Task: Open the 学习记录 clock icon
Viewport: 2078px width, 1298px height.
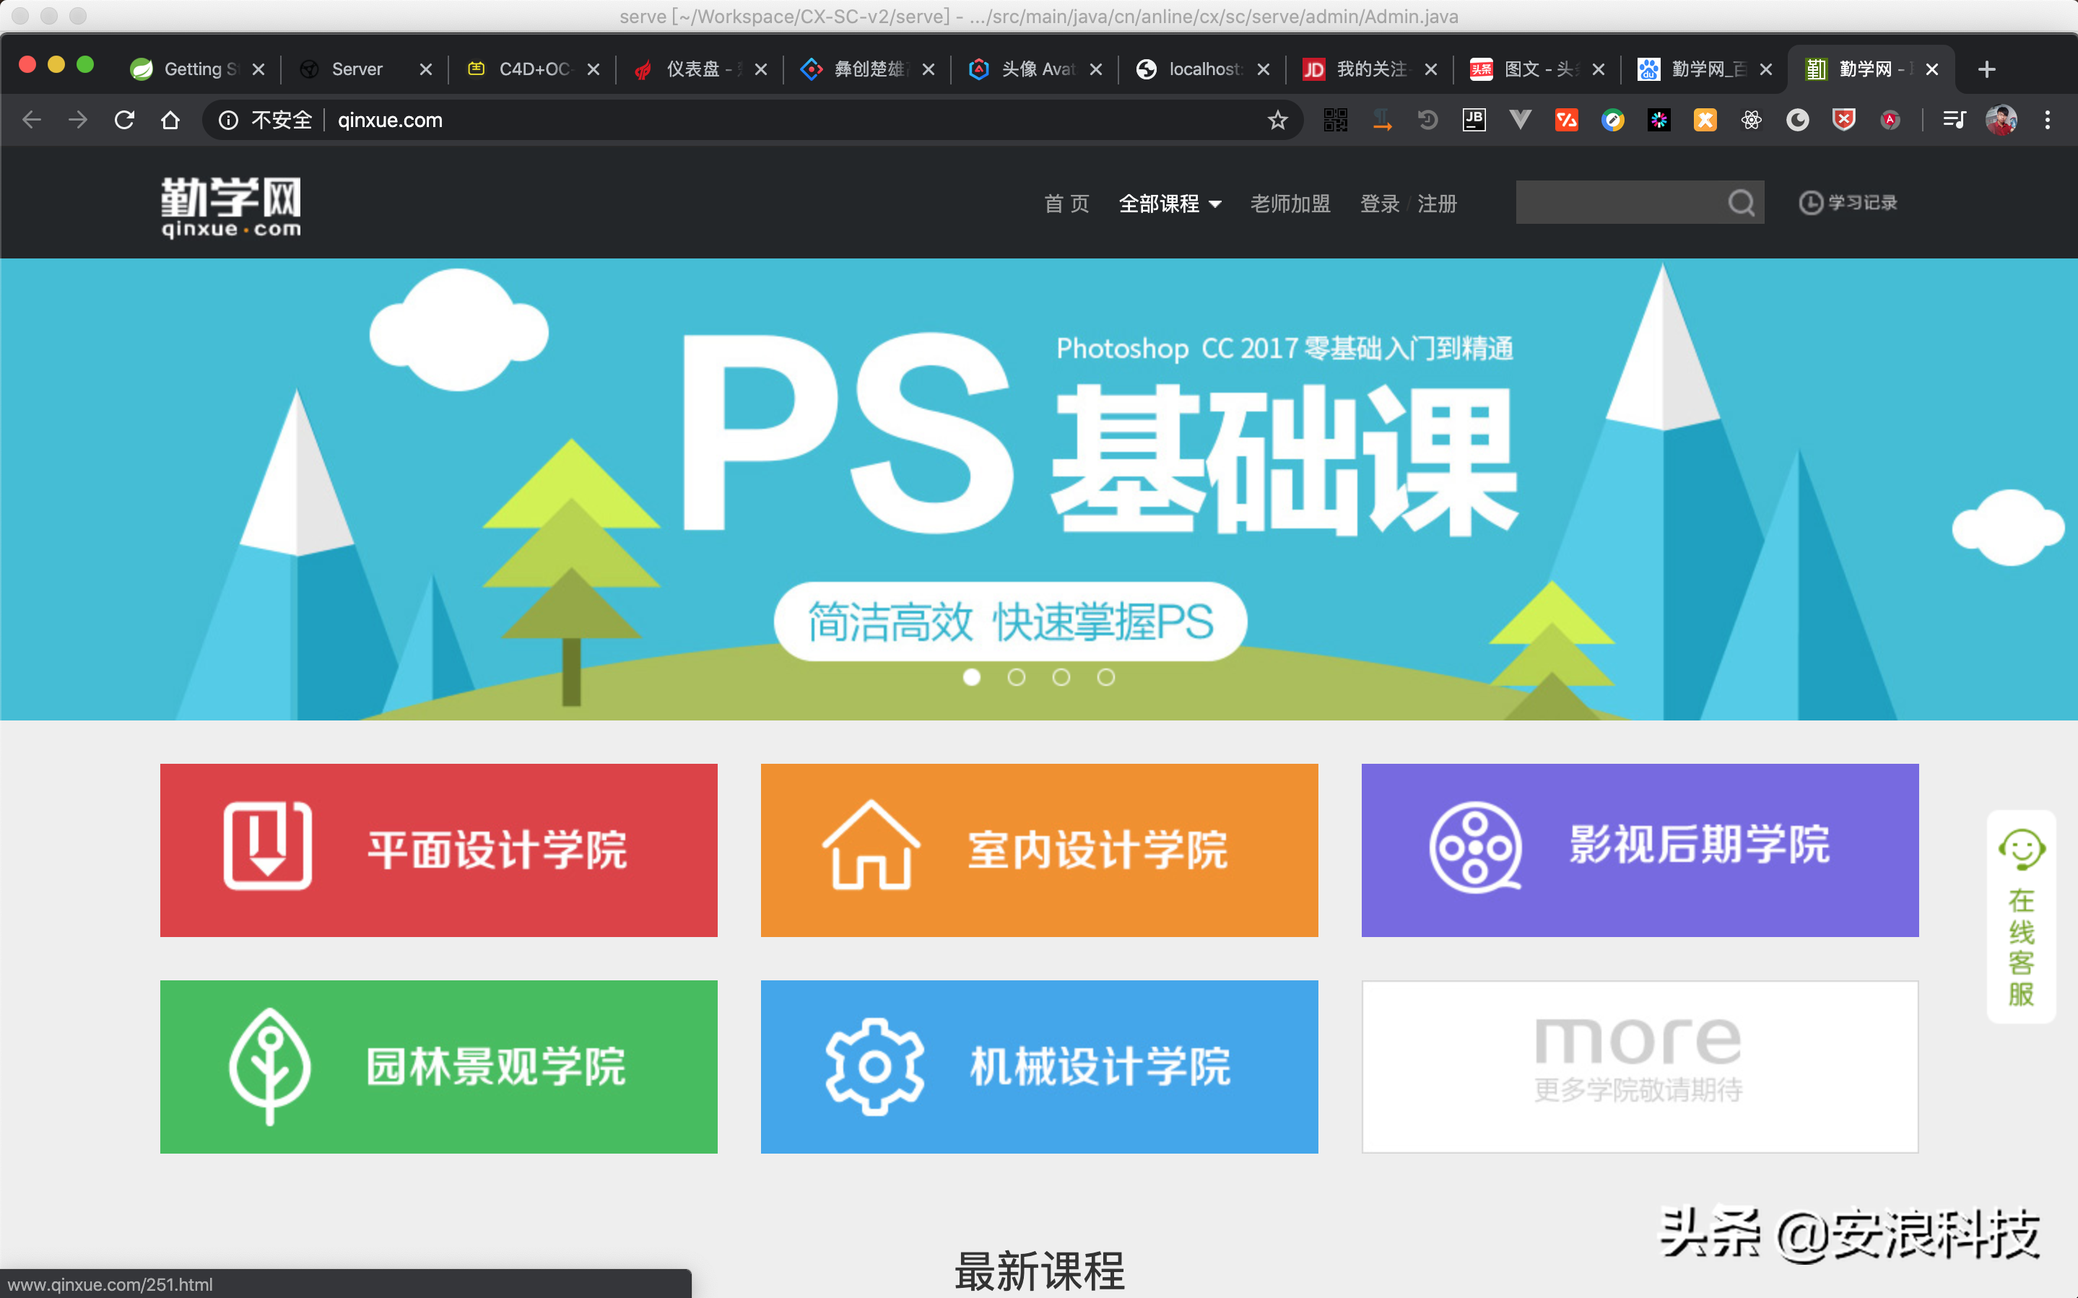Action: (x=1810, y=204)
